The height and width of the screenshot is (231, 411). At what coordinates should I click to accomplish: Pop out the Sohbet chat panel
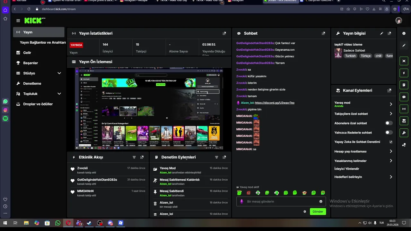click(323, 33)
